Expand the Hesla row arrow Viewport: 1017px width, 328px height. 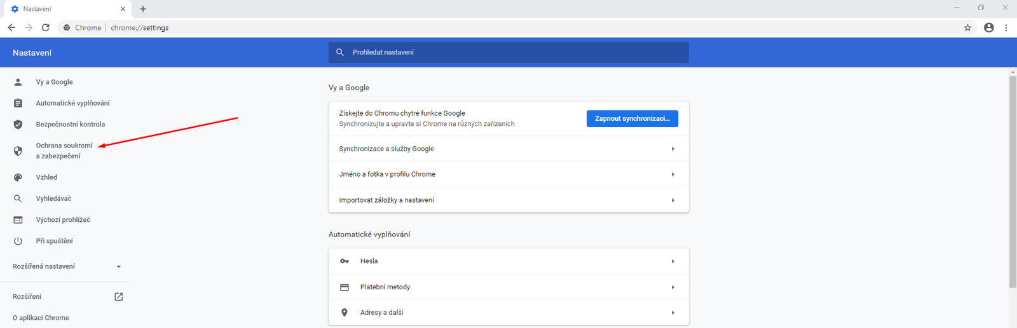672,261
